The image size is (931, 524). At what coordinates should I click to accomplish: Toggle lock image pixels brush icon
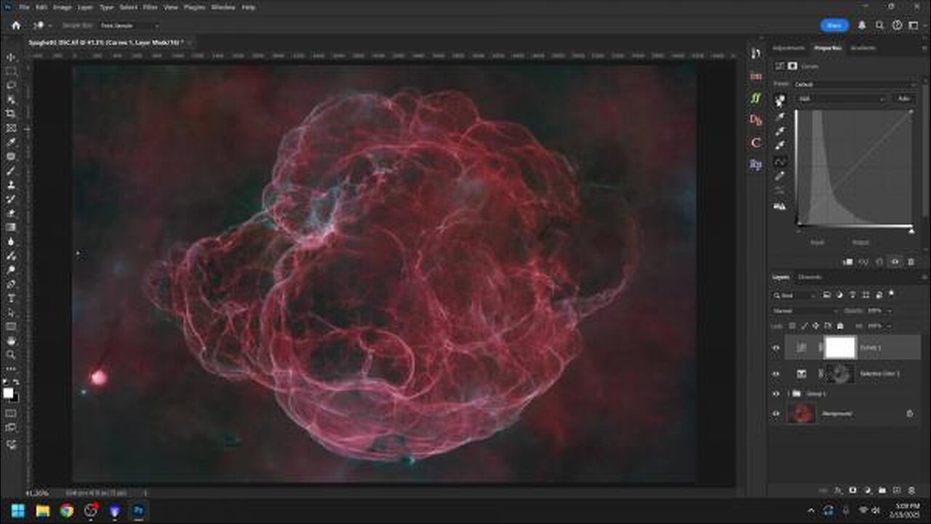(x=804, y=325)
